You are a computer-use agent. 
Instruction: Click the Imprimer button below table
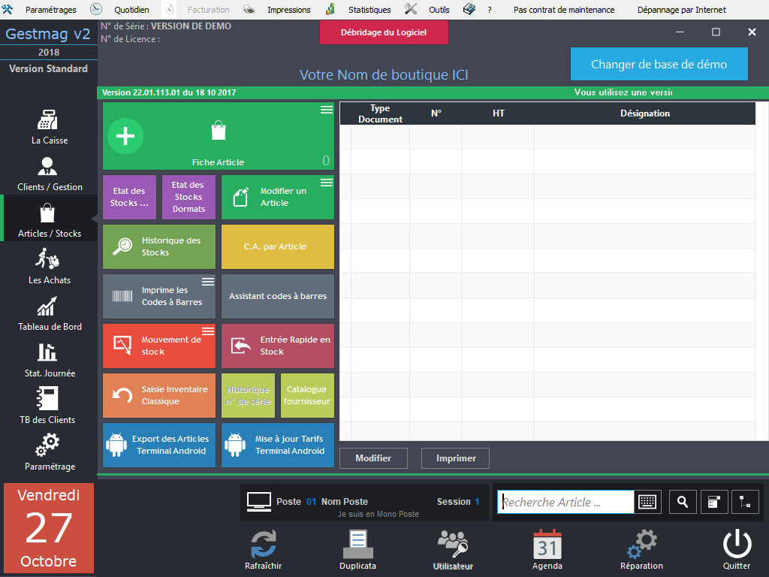456,458
